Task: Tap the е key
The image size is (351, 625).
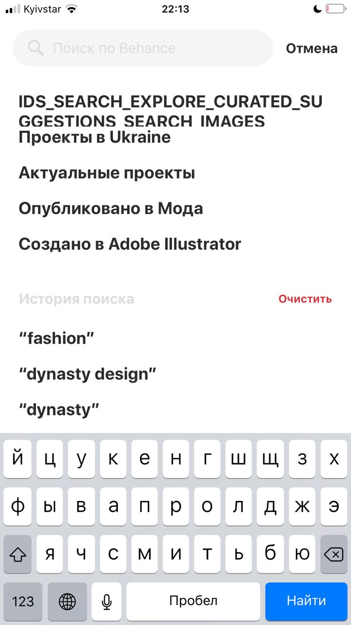Action: (144, 459)
